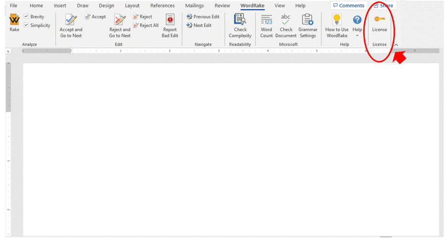This screenshot has width=447, height=251.
Task: Open Word Count
Action: [266, 26]
